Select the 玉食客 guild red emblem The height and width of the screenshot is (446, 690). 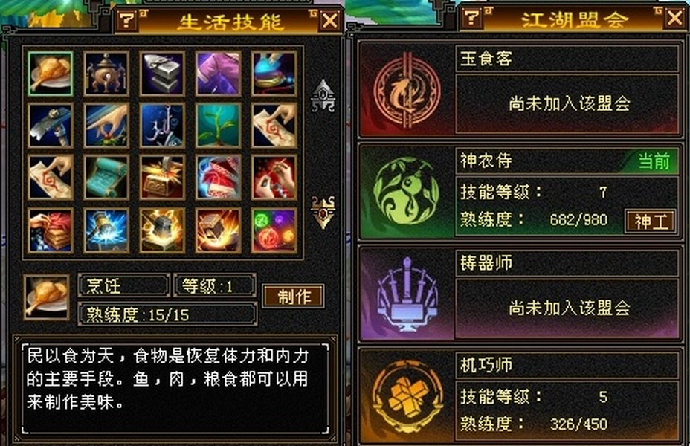[x=407, y=91]
